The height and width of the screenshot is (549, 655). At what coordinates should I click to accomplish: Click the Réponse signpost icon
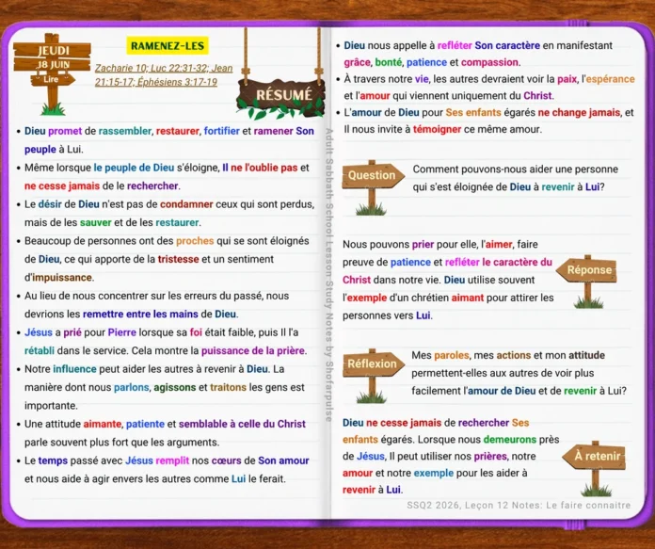(x=587, y=282)
